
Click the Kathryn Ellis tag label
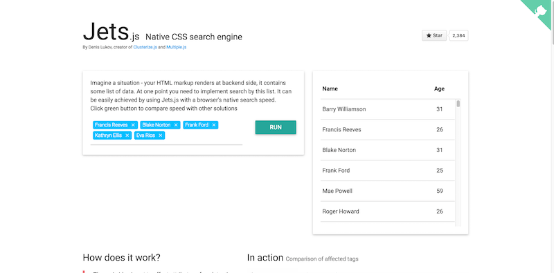[108, 135]
